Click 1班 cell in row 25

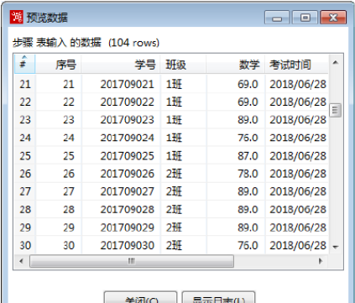point(184,156)
